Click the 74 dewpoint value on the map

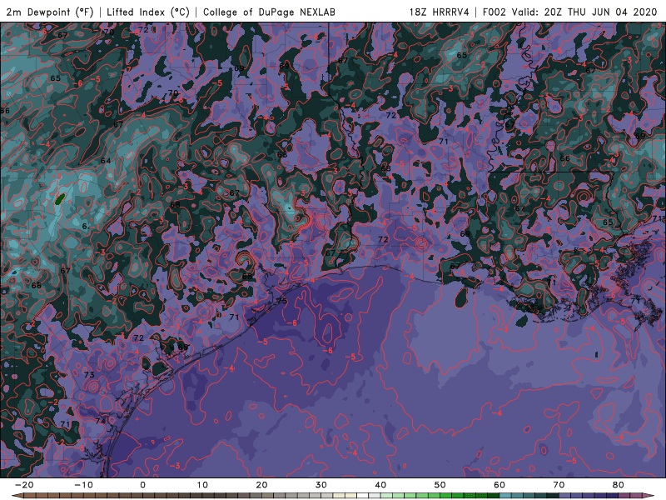coord(101,421)
